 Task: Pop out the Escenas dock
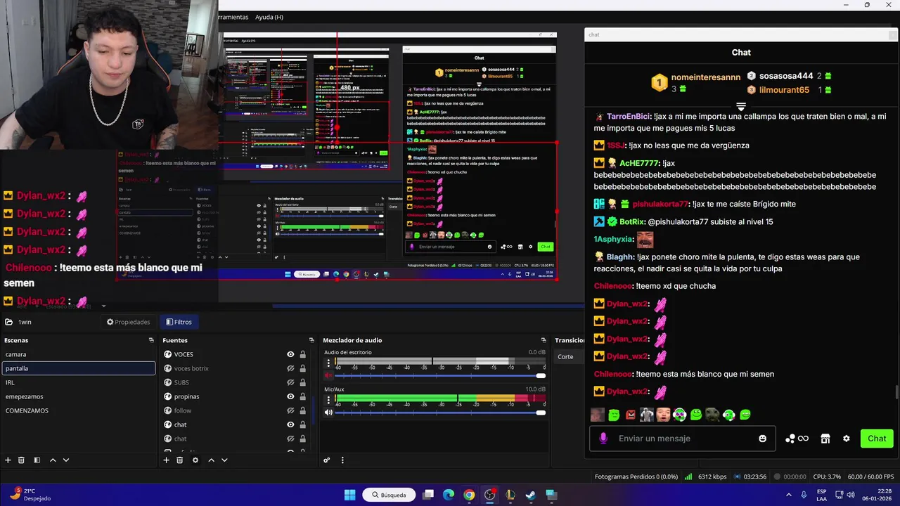point(151,340)
